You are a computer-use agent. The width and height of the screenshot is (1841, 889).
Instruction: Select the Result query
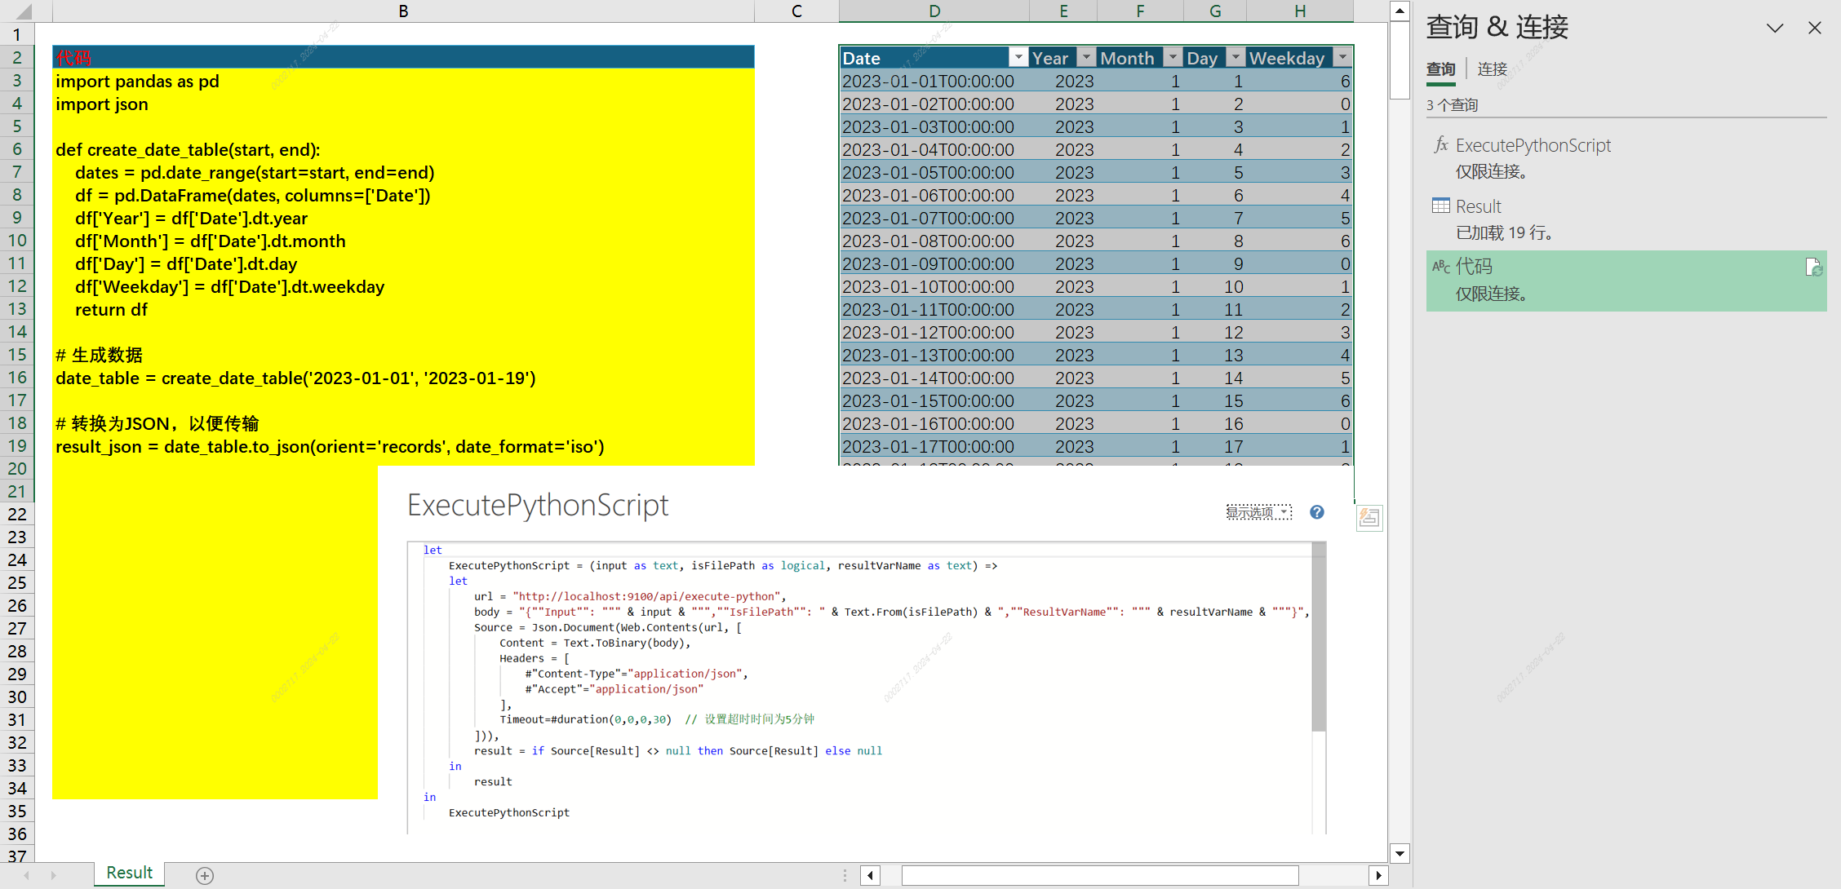(x=1626, y=219)
